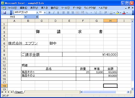This screenshot has height=98, width=135.
Task: Open the ファイル(F) menu
Action: 12,8
